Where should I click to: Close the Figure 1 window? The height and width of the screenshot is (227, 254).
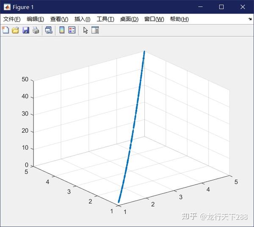pyautogui.click(x=243, y=7)
